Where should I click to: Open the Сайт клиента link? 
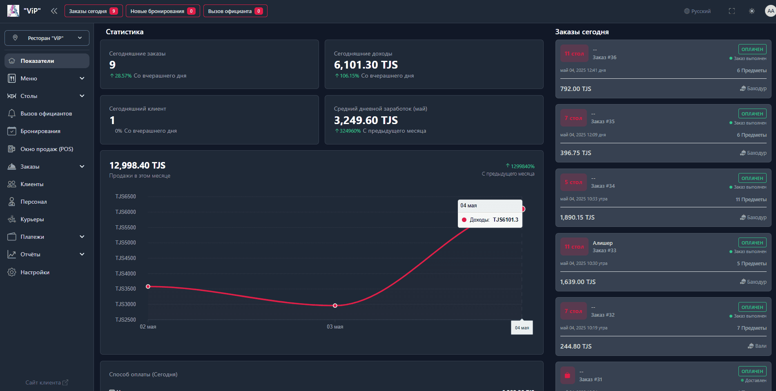[x=47, y=382]
